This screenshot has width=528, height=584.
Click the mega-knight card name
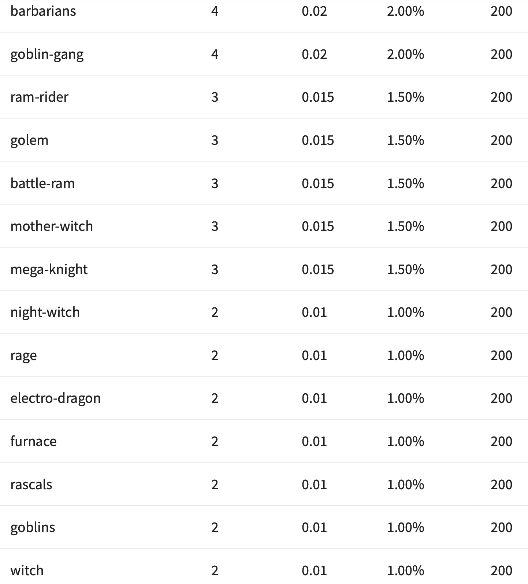[49, 269]
